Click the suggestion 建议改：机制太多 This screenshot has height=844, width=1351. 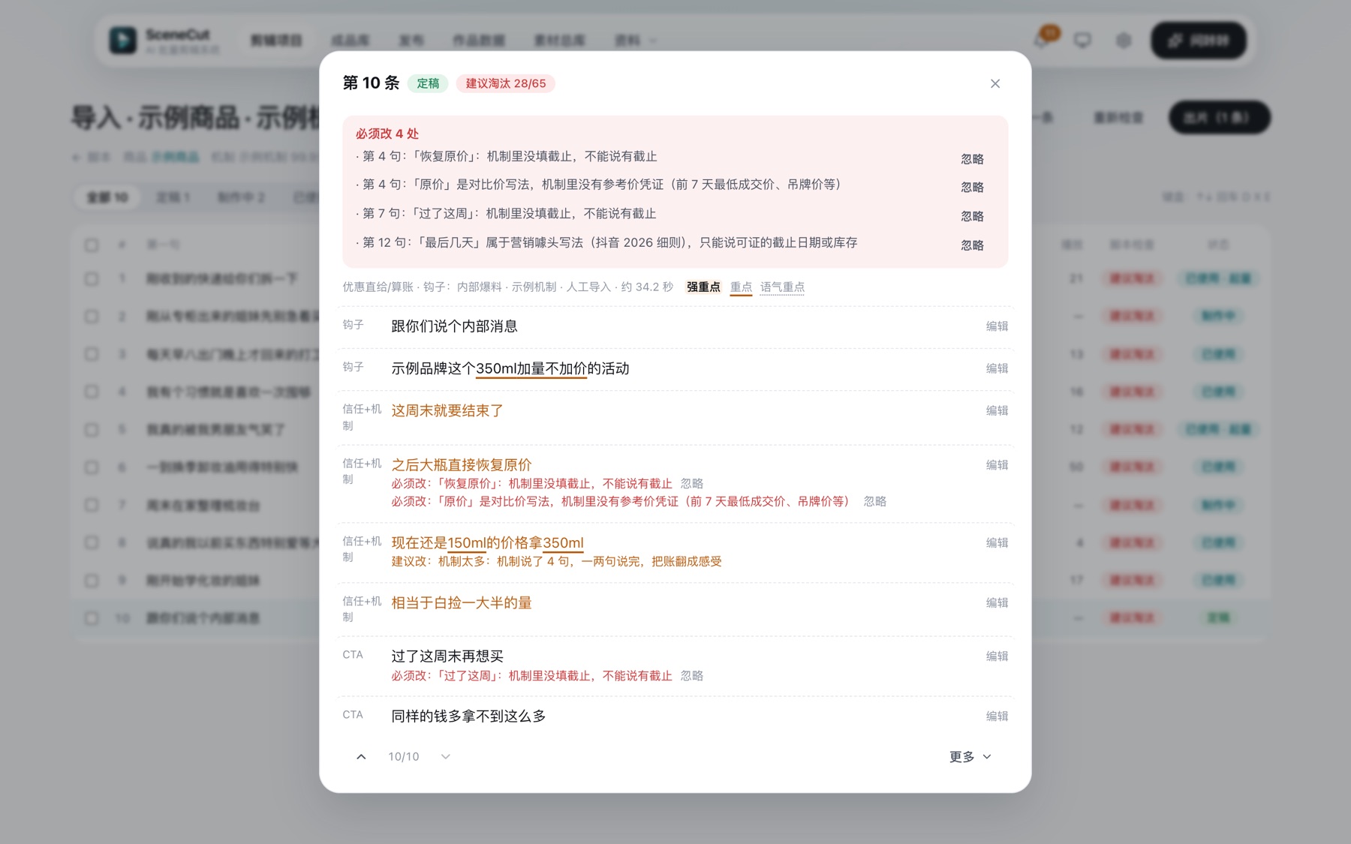click(556, 561)
